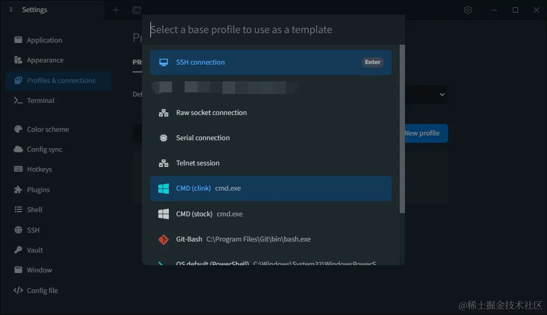This screenshot has height=315, width=547.
Task: Click the Vault key icon
Action: pyautogui.click(x=18, y=249)
